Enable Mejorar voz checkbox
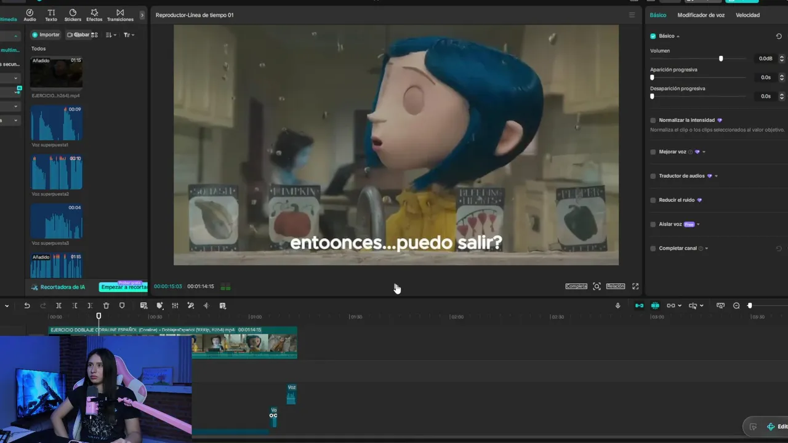The image size is (788, 443). pyautogui.click(x=653, y=152)
